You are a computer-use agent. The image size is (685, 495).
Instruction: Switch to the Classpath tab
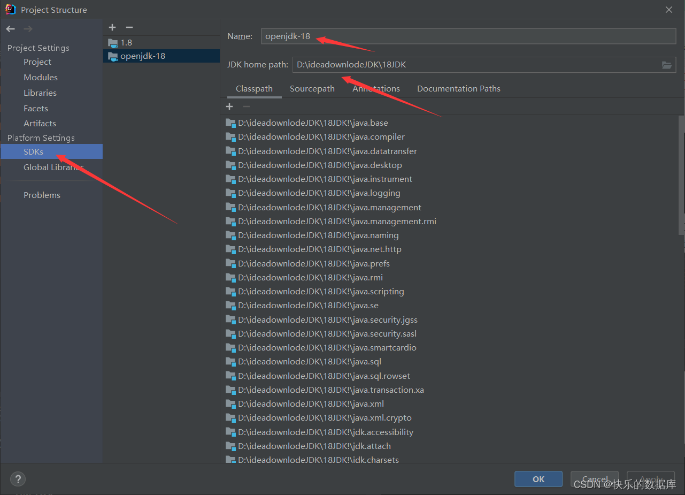click(x=254, y=89)
